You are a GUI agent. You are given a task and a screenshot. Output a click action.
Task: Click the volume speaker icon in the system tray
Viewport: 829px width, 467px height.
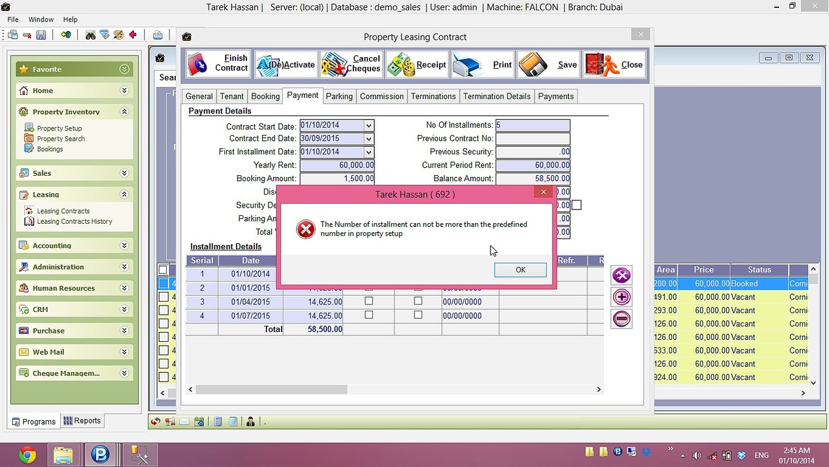click(697, 455)
